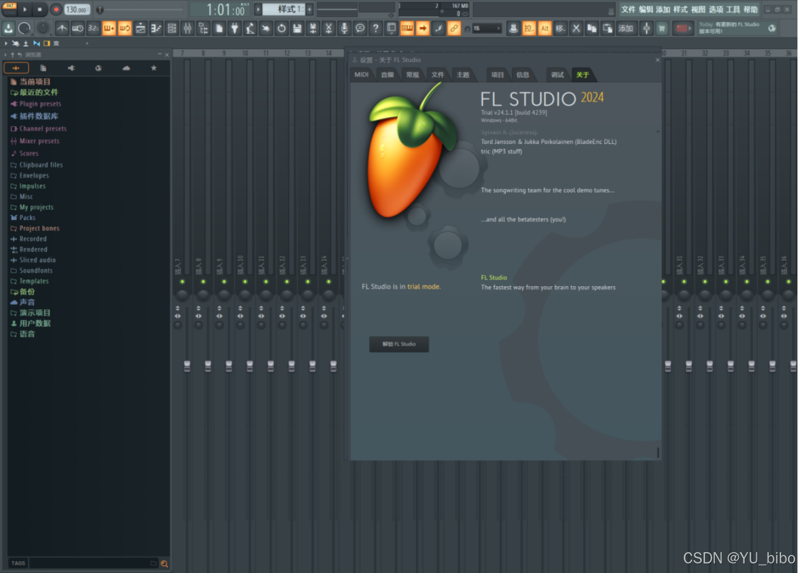Image resolution: width=798 pixels, height=573 pixels.
Task: Click the microphone record-to-audio icon
Action: 344,28
